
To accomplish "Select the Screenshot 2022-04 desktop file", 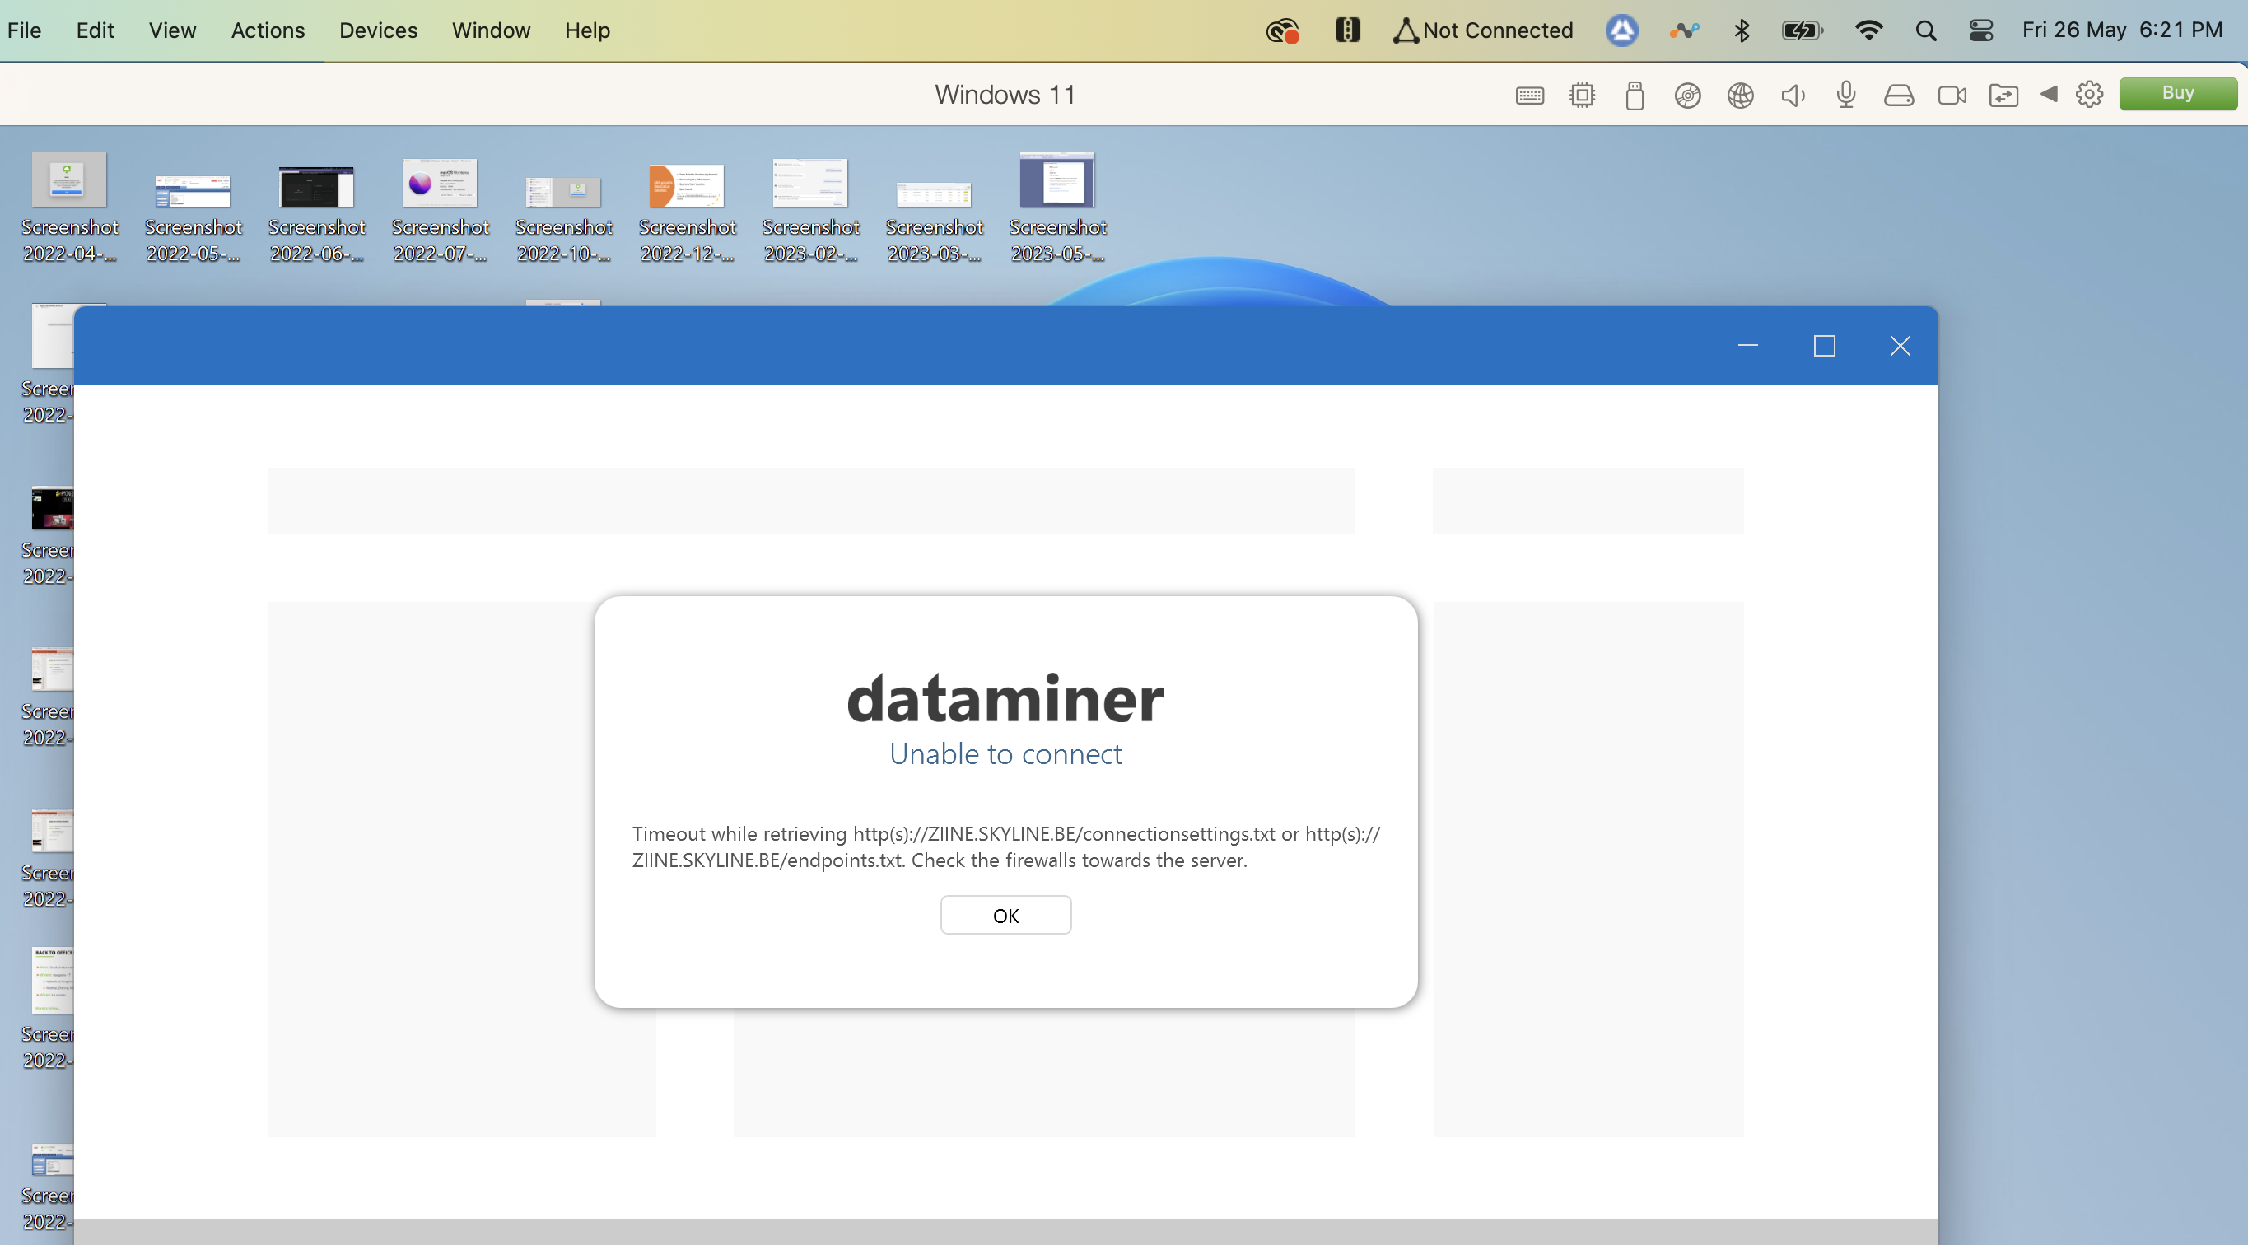I will click(x=70, y=208).
